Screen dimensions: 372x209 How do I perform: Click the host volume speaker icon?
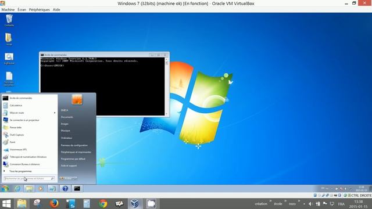(x=310, y=204)
